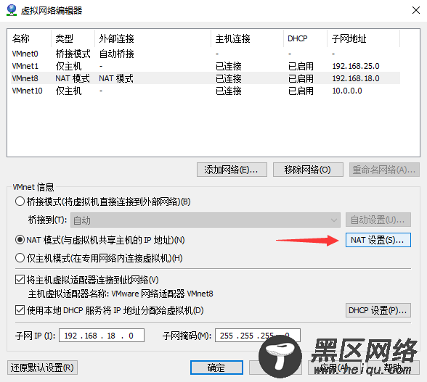This screenshot has height=382, width=427.
Task: Click 添加网络(E)... button
Action: coord(232,170)
